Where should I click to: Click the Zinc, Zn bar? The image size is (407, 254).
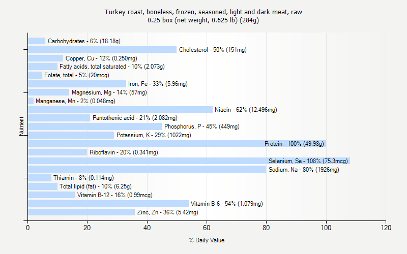coord(81,212)
